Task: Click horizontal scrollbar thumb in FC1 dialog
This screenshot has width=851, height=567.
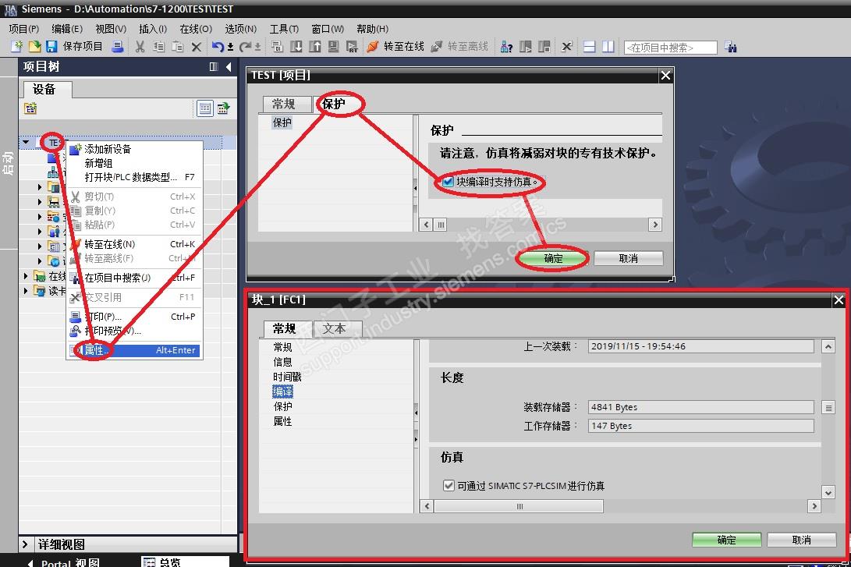Action: pyautogui.click(x=519, y=506)
